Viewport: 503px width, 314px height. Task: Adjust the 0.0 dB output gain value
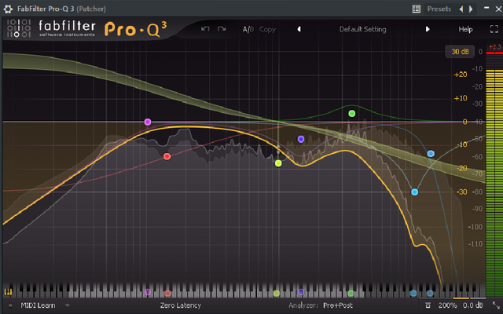click(x=473, y=305)
